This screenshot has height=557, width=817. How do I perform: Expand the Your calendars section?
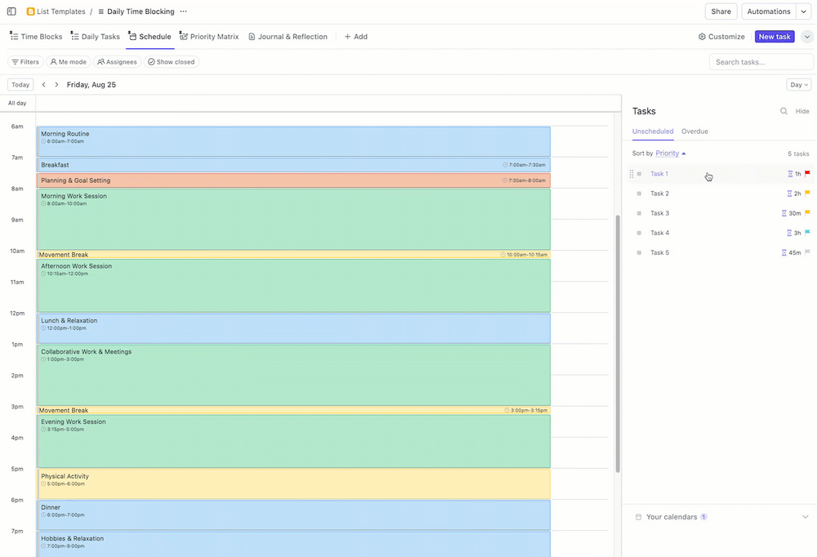[x=805, y=517]
